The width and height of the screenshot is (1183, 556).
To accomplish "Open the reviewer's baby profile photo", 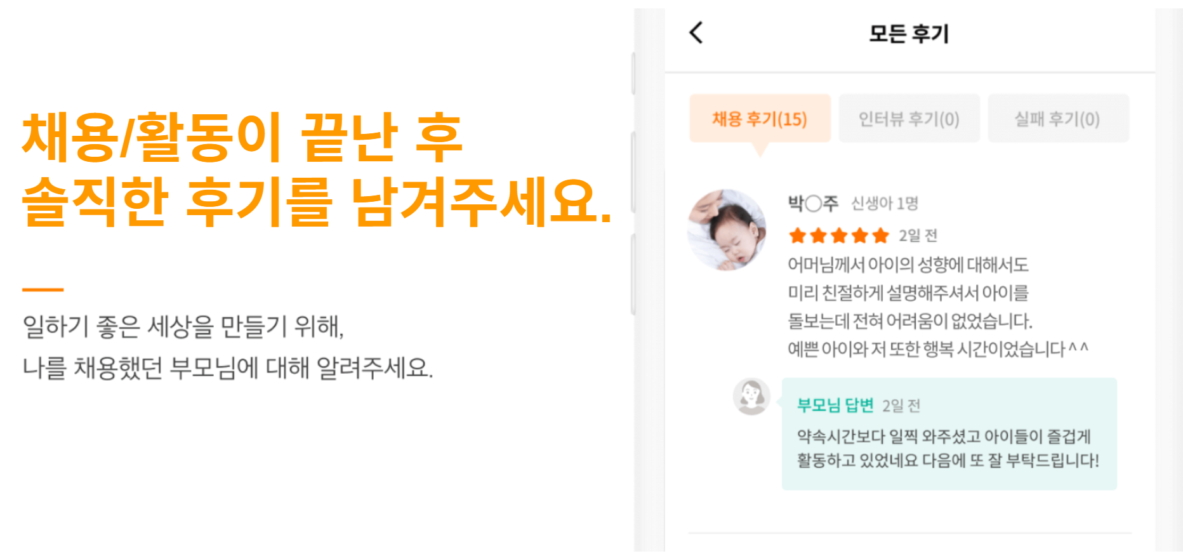I will pyautogui.click(x=727, y=230).
